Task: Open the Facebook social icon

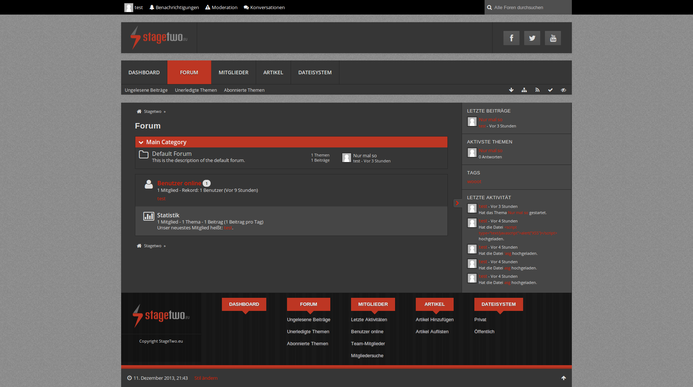Action: coord(511,38)
